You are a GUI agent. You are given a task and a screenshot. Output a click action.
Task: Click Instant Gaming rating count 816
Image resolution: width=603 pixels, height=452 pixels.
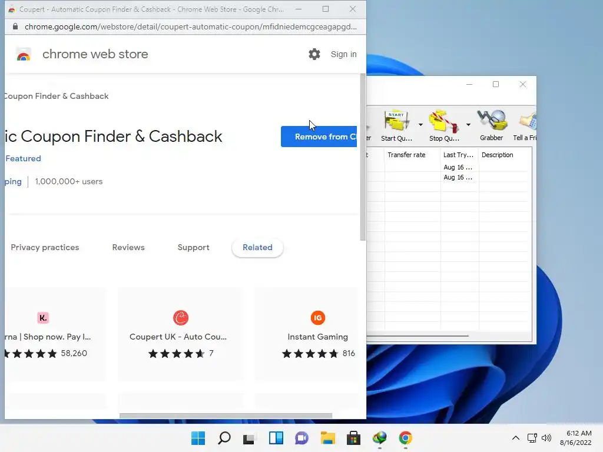[349, 353]
